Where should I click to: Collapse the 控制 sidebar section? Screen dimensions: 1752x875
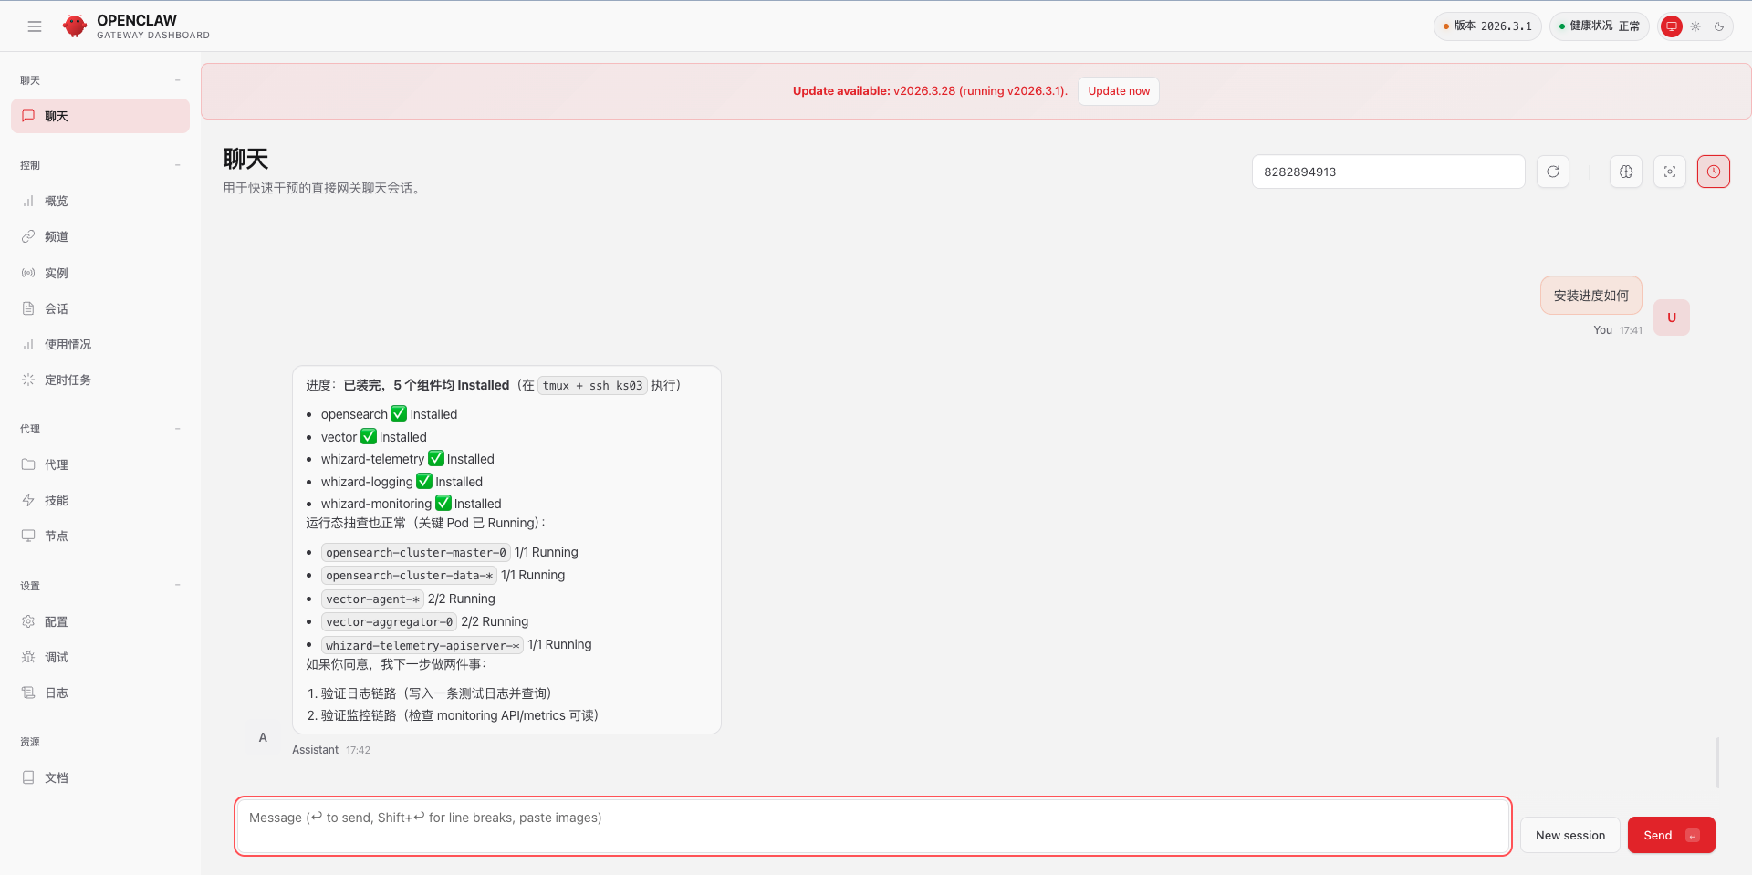[x=178, y=165]
